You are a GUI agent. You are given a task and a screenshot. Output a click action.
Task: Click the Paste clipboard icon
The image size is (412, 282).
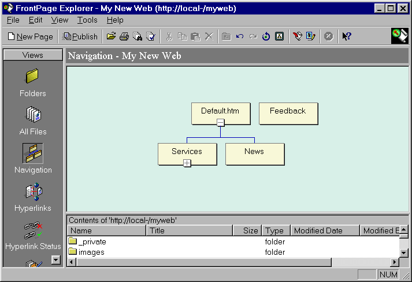pyautogui.click(x=195, y=36)
